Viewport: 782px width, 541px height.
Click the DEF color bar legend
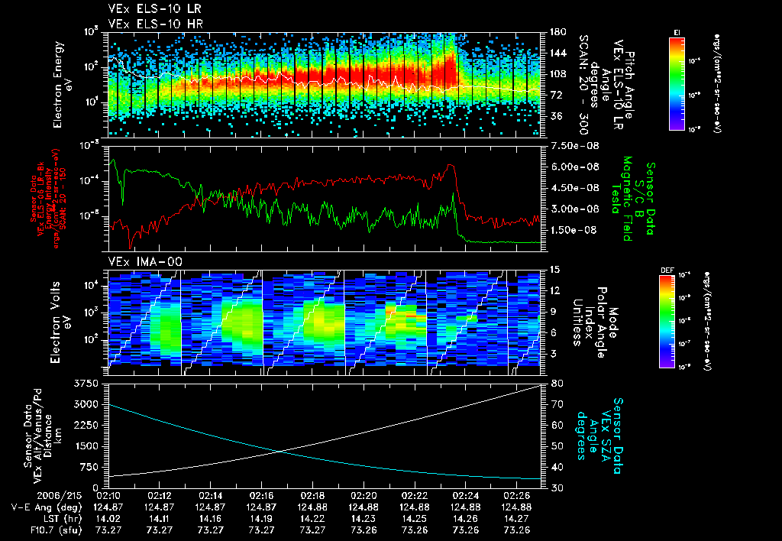(x=667, y=322)
